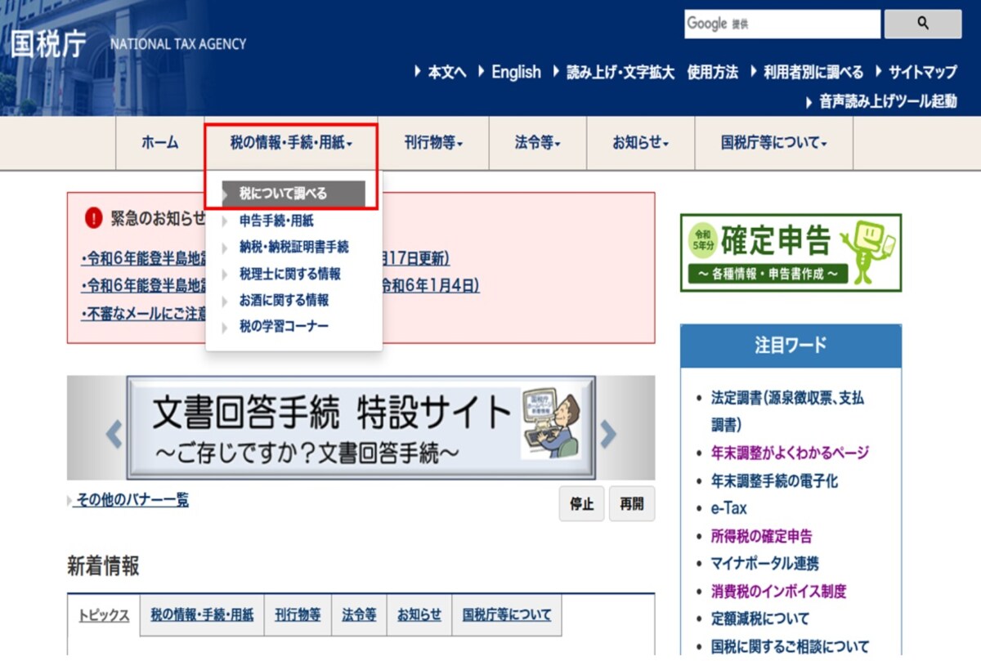This screenshot has width=981, height=661.
Task: Open 読み上げ・文字拡大 使用方法 link
Action: click(652, 72)
